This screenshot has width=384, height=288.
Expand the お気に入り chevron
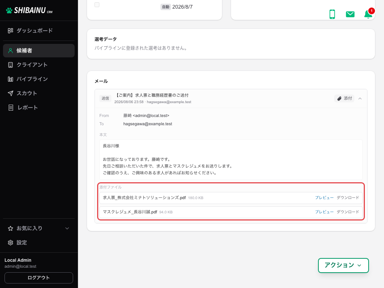pos(67,228)
